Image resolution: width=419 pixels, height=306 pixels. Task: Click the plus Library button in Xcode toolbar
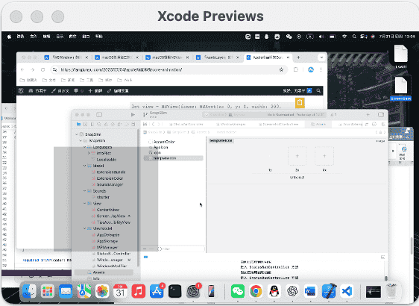pos(368,115)
